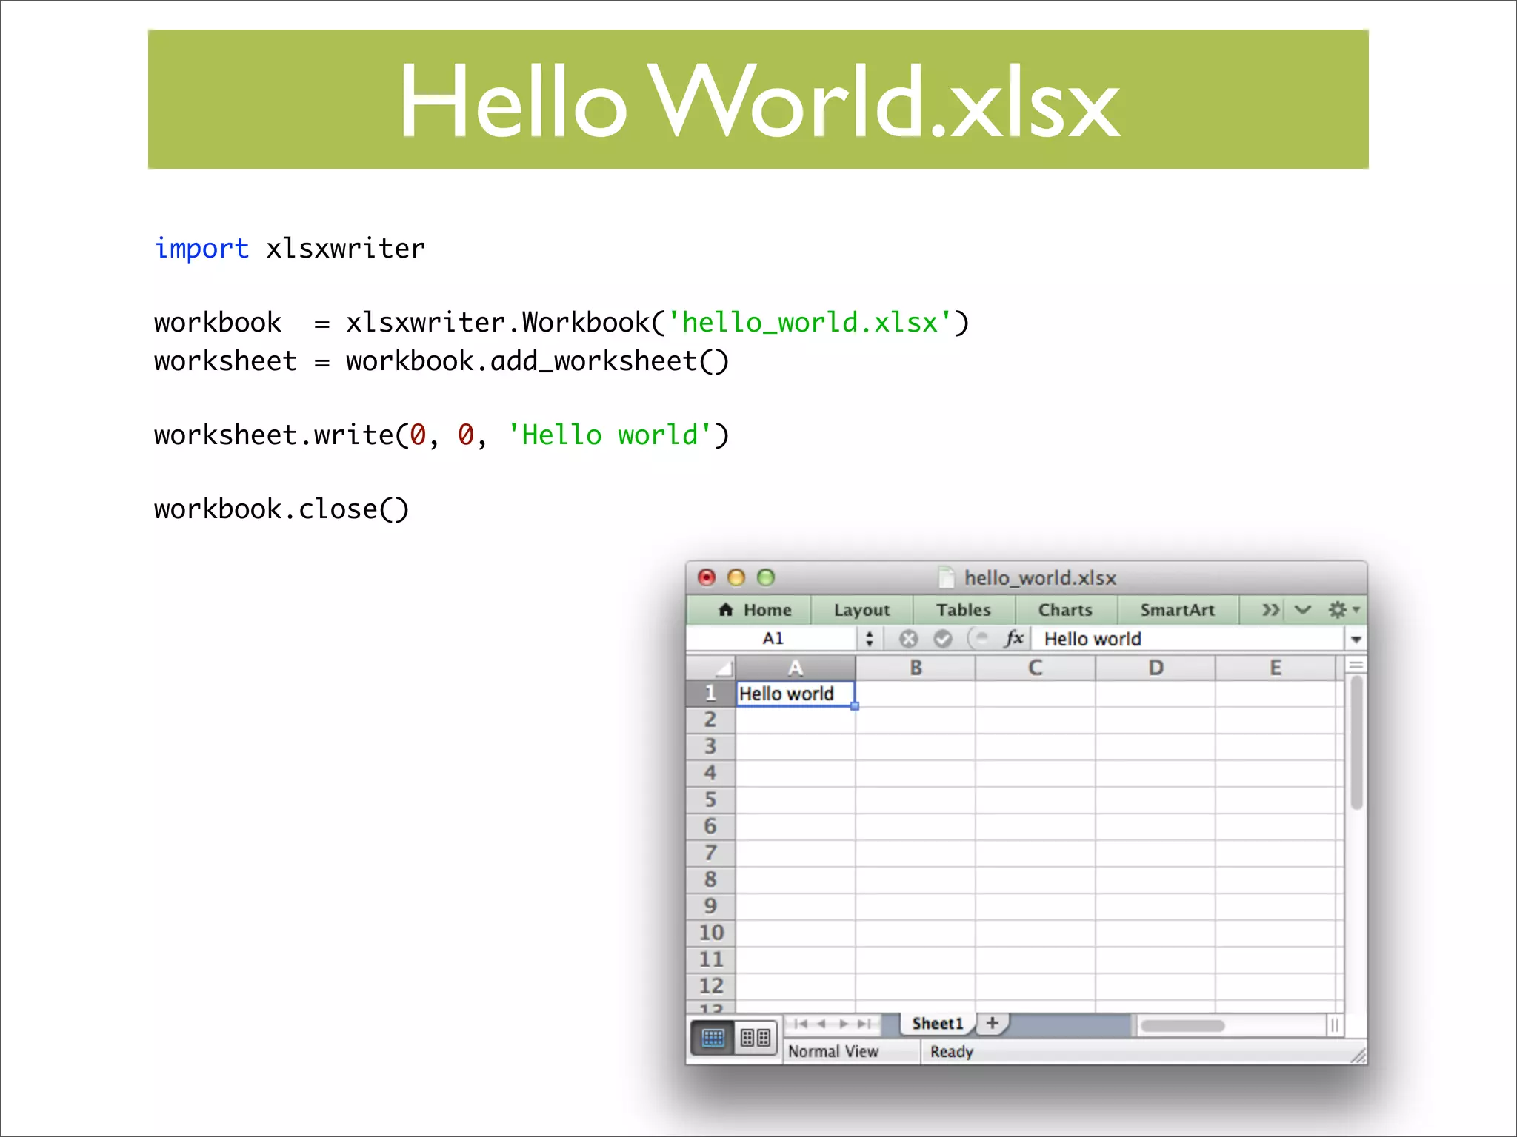Click the vertical split handle at scrollbar end
This screenshot has height=1137, width=1517.
1334,1025
